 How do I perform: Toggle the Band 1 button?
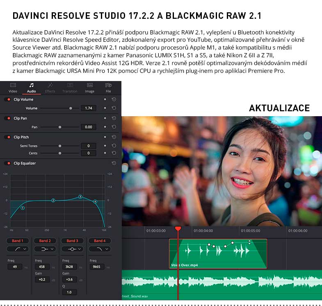(x=18, y=241)
